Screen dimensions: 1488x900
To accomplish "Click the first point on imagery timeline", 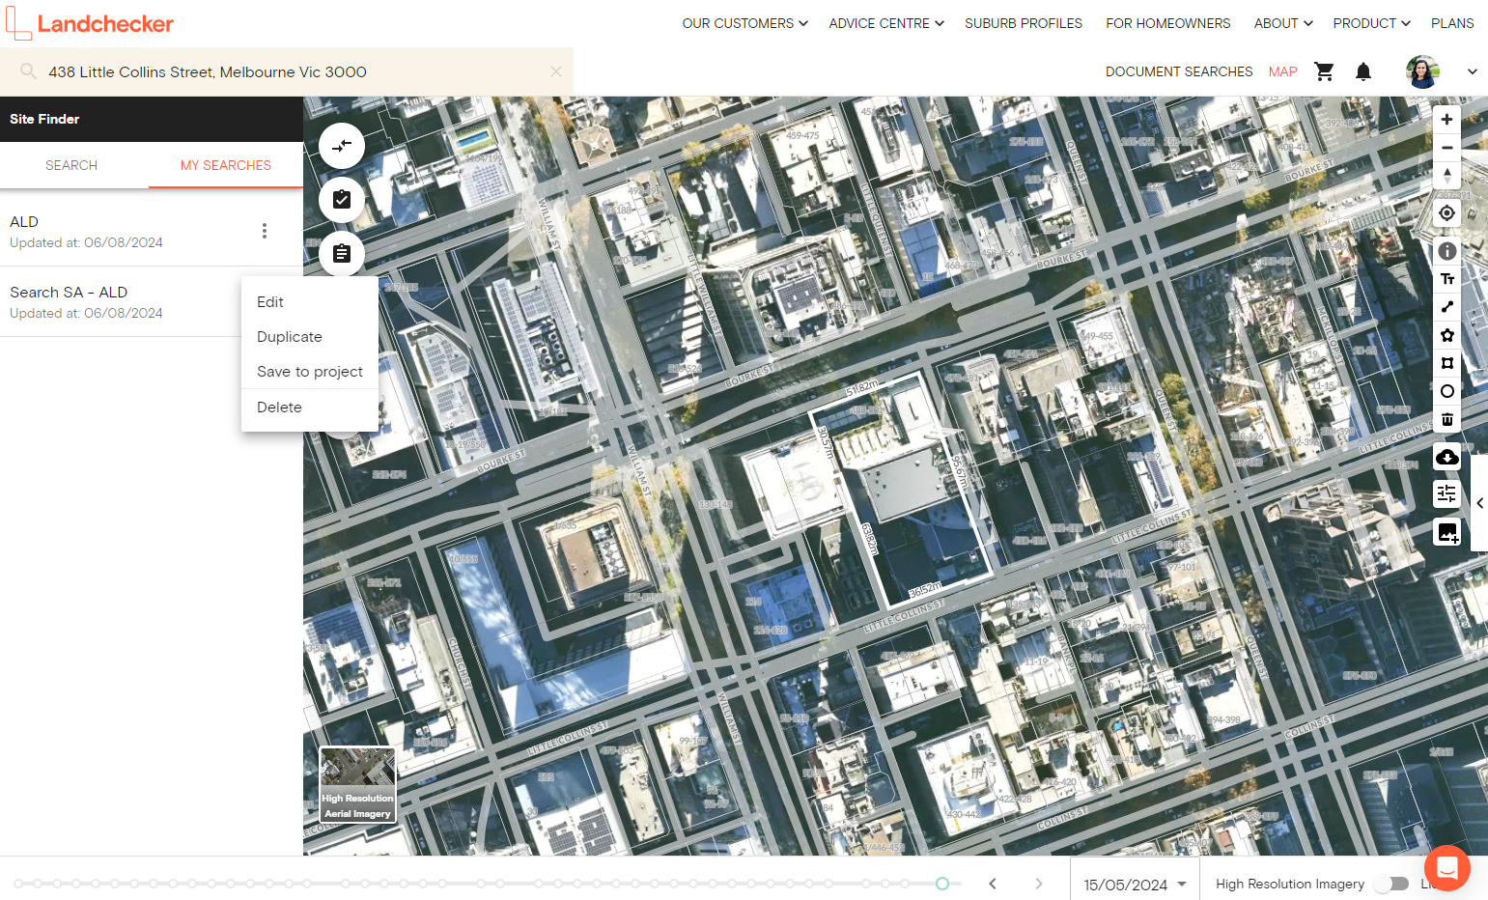I will 18,884.
